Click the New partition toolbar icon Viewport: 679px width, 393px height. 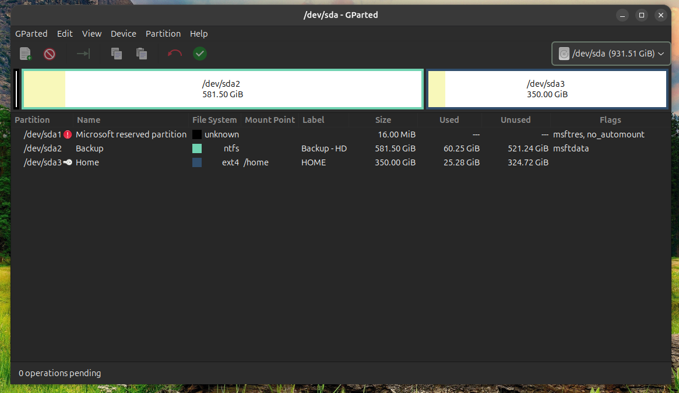(x=25, y=54)
